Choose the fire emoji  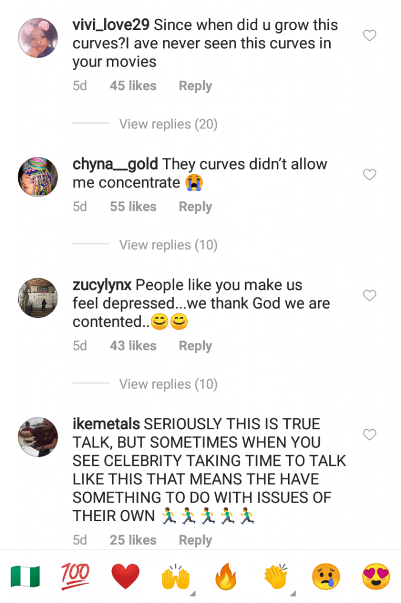(x=226, y=577)
